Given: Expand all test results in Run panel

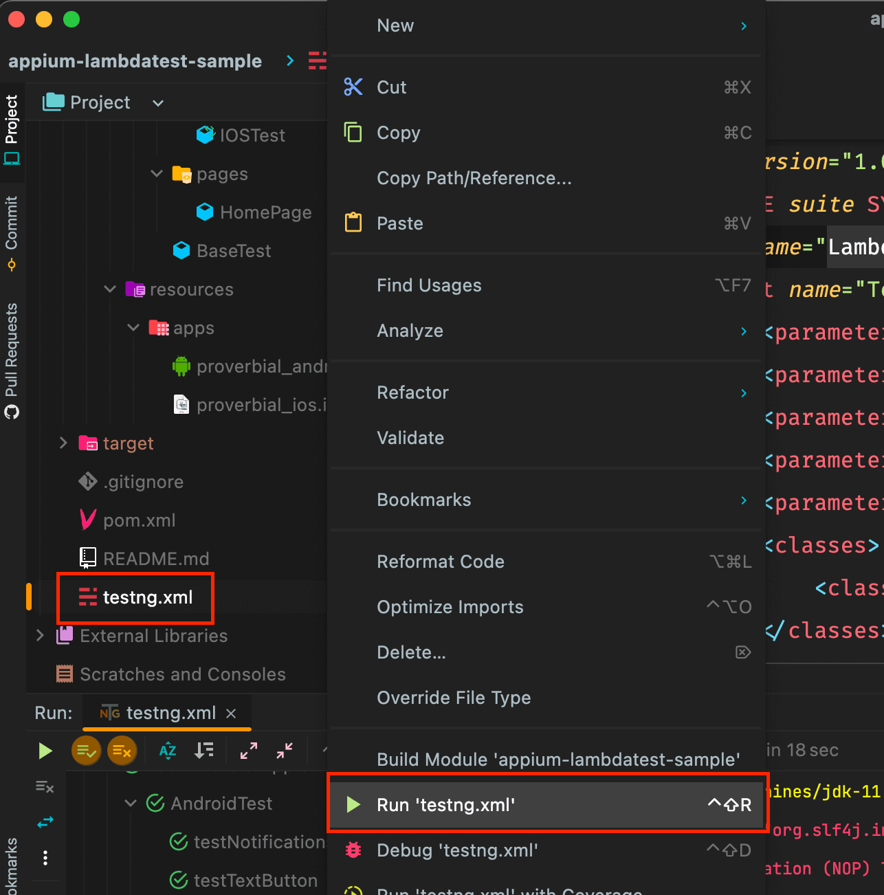Looking at the screenshot, I should [249, 751].
